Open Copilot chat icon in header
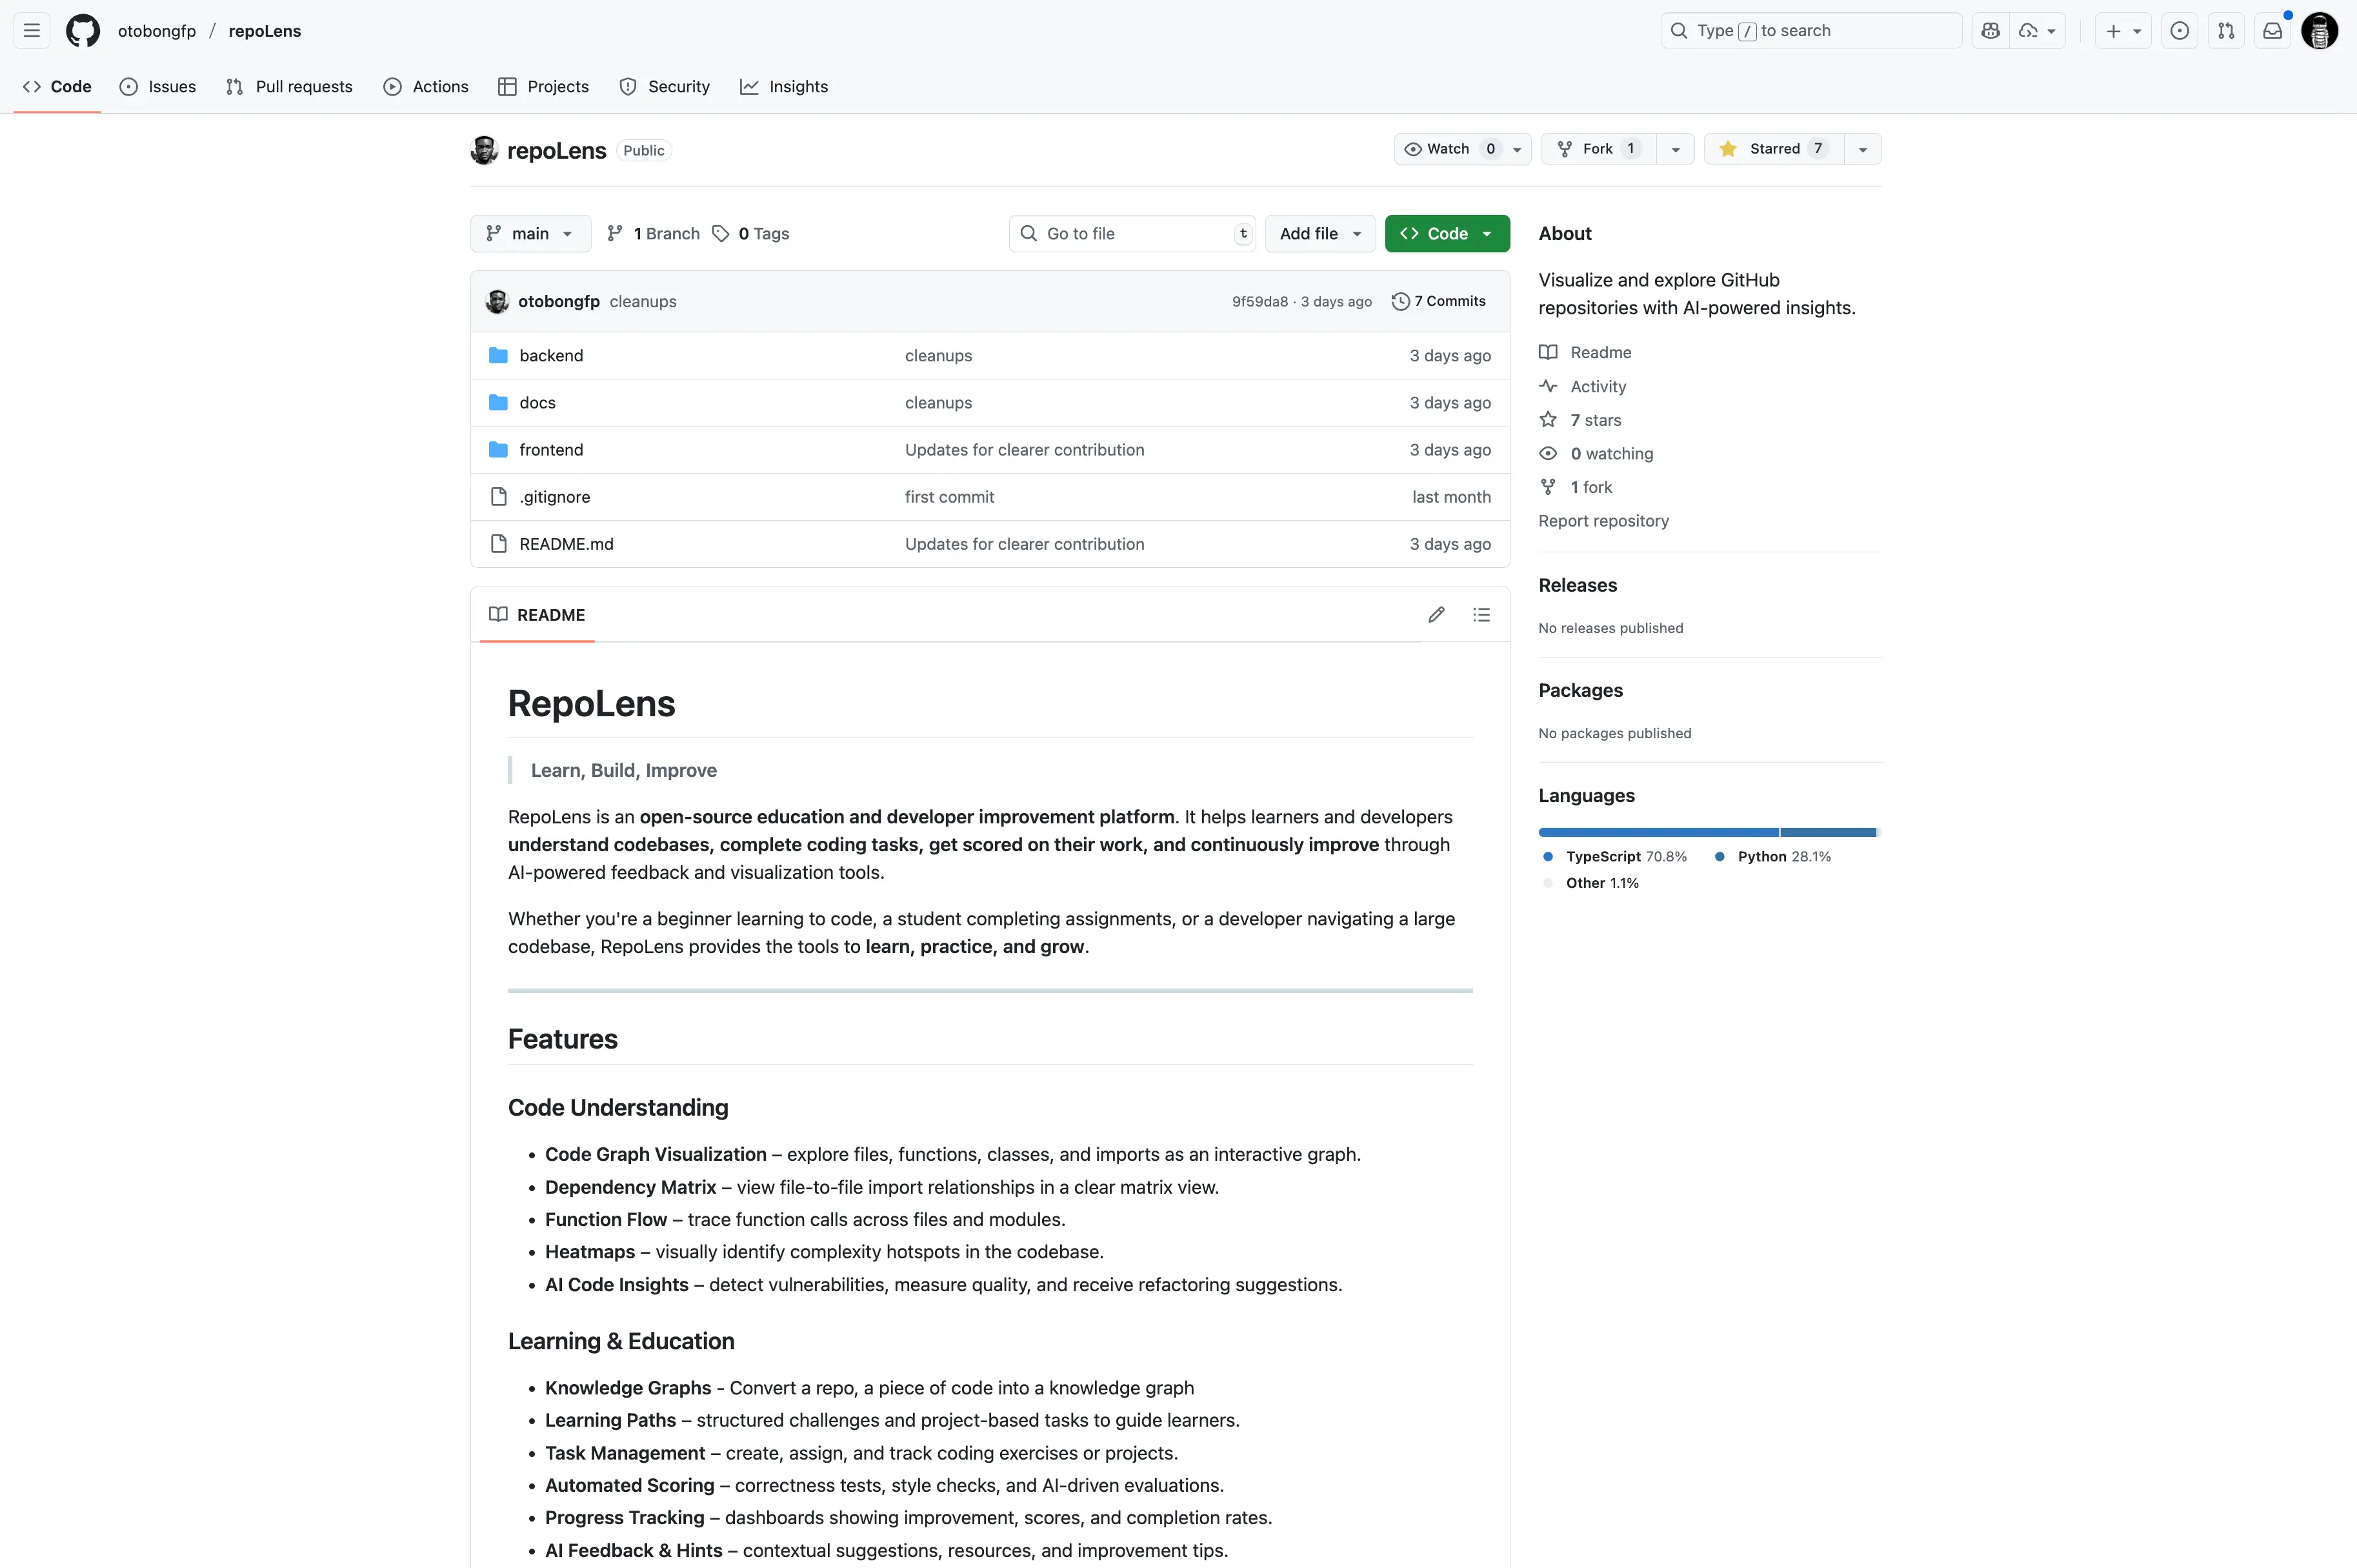Image resolution: width=2357 pixels, height=1568 pixels. [x=1990, y=31]
